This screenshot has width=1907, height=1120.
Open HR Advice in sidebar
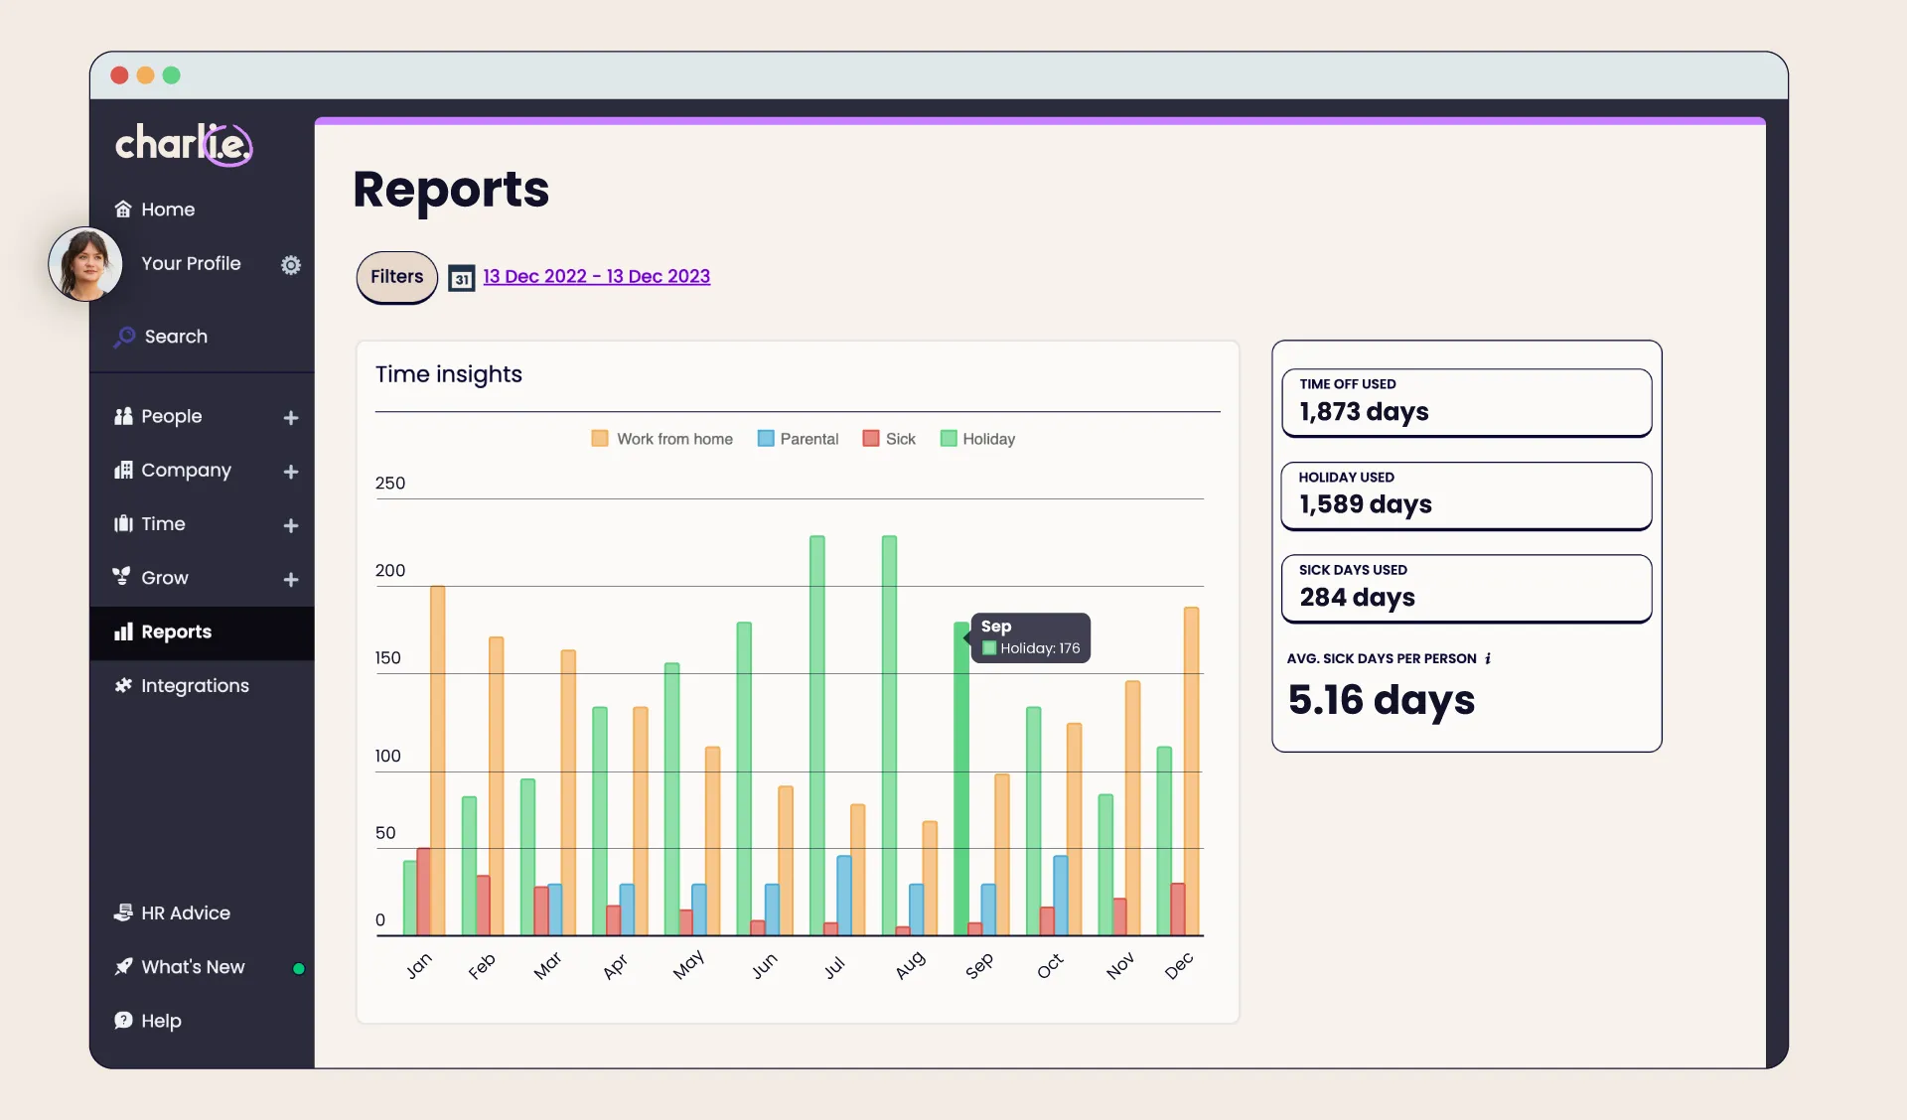(185, 912)
